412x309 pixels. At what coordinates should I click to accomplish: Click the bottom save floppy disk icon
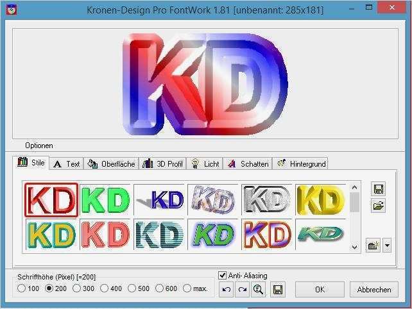pos(278,290)
